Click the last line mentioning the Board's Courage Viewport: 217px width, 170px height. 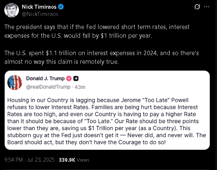[x=87, y=142]
